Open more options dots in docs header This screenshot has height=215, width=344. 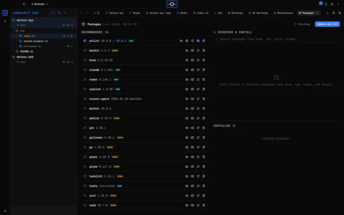click(72, 13)
